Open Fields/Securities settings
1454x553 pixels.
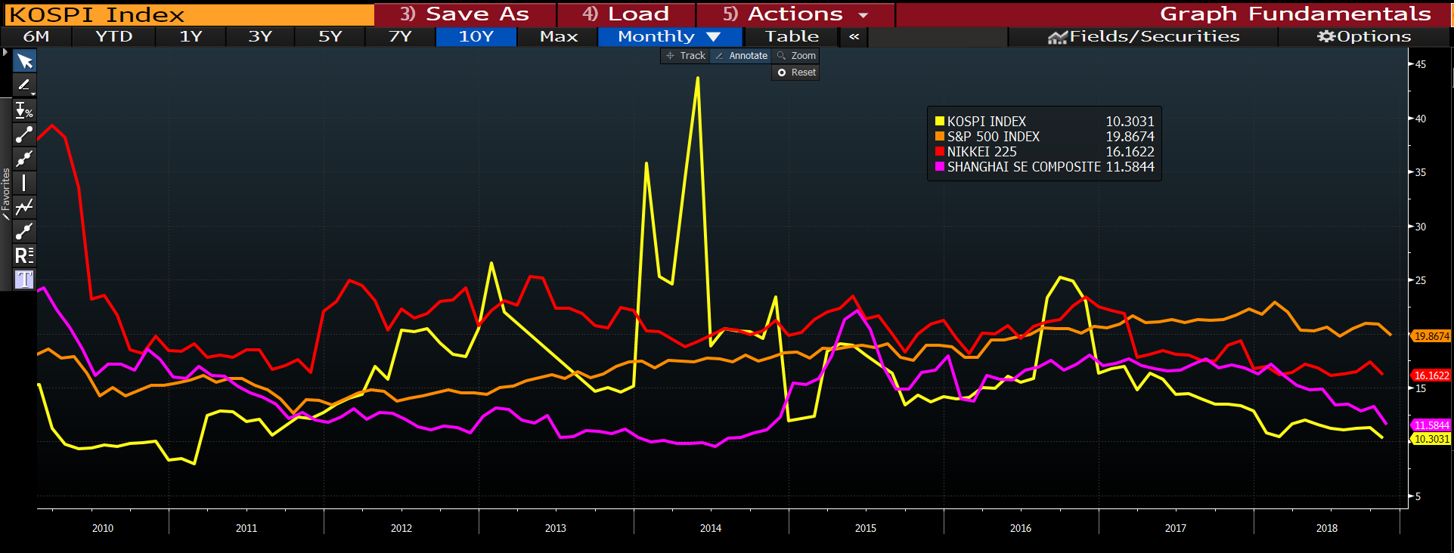point(1143,36)
